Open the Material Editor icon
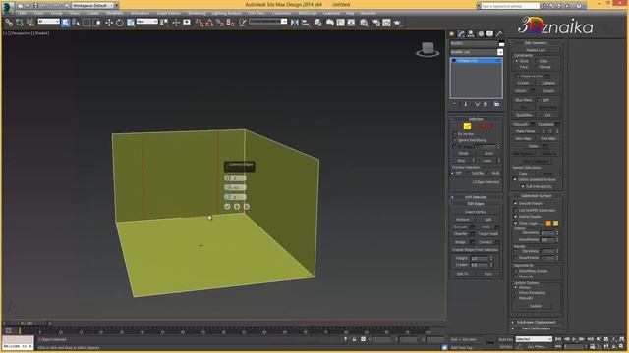629x353 pixels. click(x=364, y=23)
